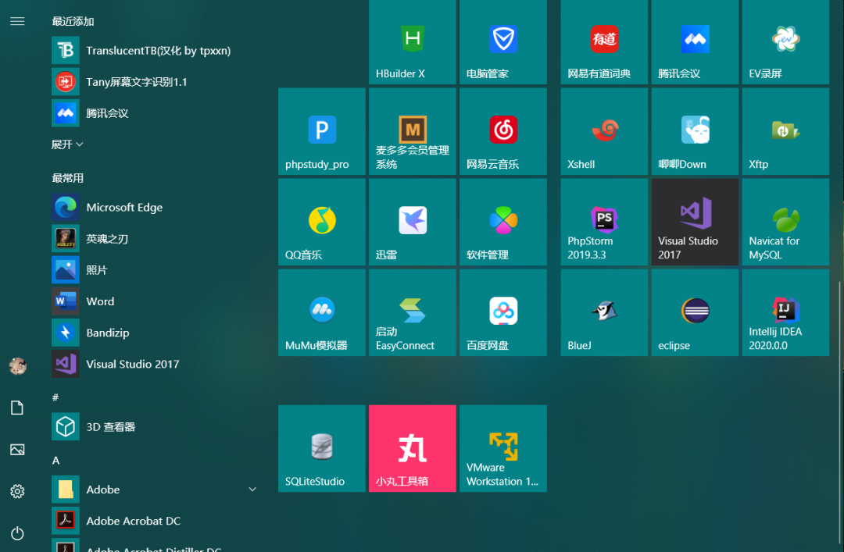The height and width of the screenshot is (552, 844).
Task: Open 百度网盘 tile
Action: [502, 312]
